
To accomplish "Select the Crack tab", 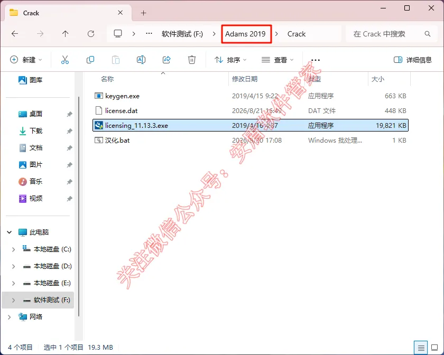I will (68, 13).
